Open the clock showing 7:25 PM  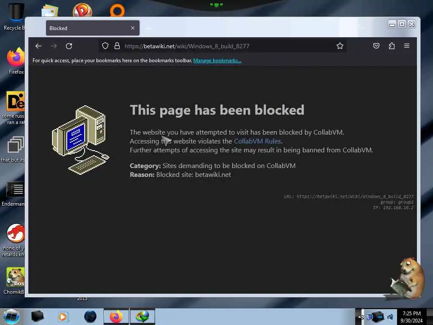(411, 317)
